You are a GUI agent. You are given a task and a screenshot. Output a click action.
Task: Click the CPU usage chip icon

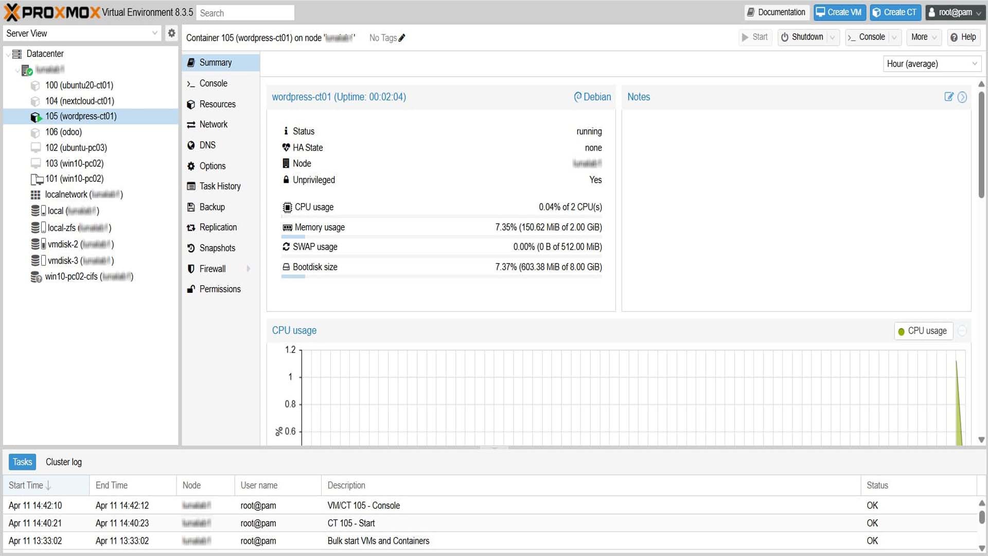(x=287, y=207)
